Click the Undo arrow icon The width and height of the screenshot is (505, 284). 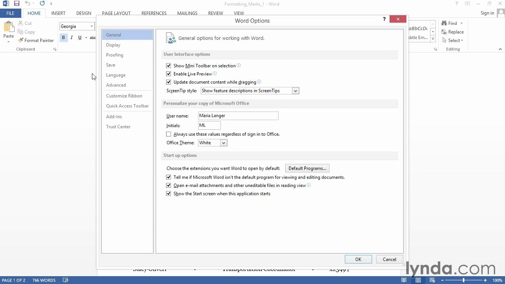click(28, 4)
